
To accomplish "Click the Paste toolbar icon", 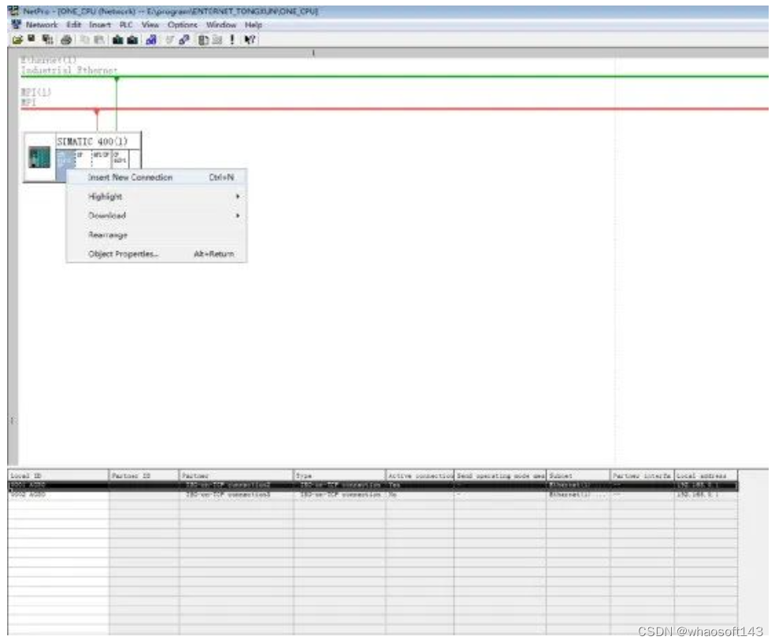I will [x=99, y=39].
